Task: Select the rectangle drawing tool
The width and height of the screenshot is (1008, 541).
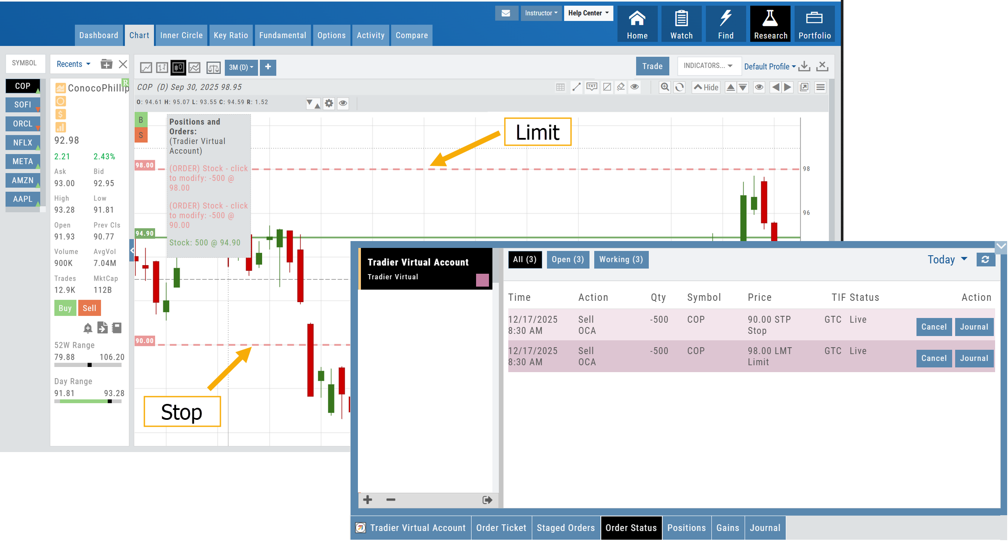Action: click(x=607, y=87)
